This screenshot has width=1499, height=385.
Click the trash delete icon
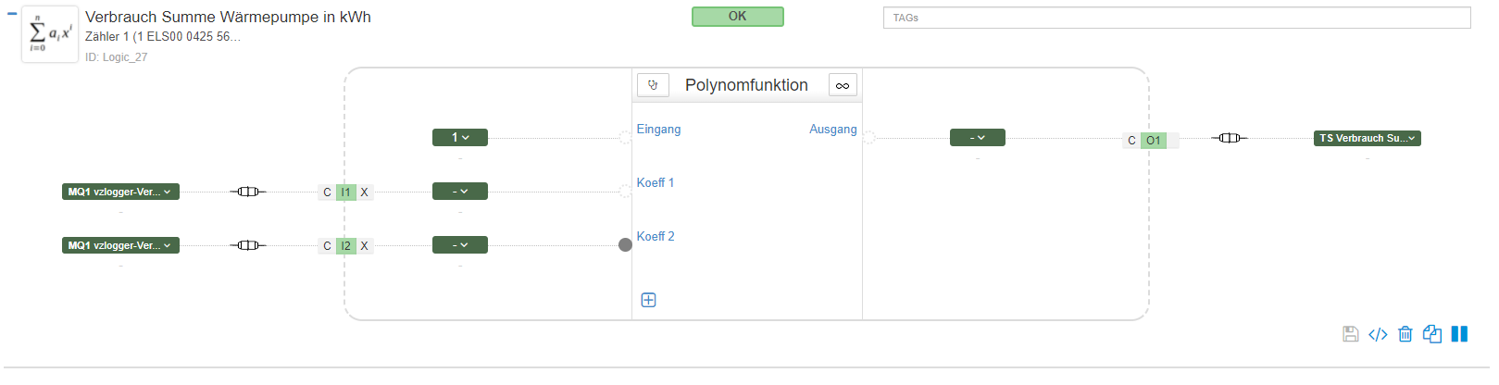[1405, 334]
